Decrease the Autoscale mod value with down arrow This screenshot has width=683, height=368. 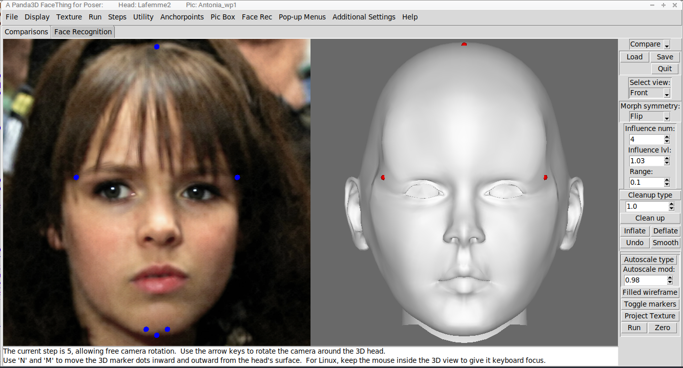(670, 282)
